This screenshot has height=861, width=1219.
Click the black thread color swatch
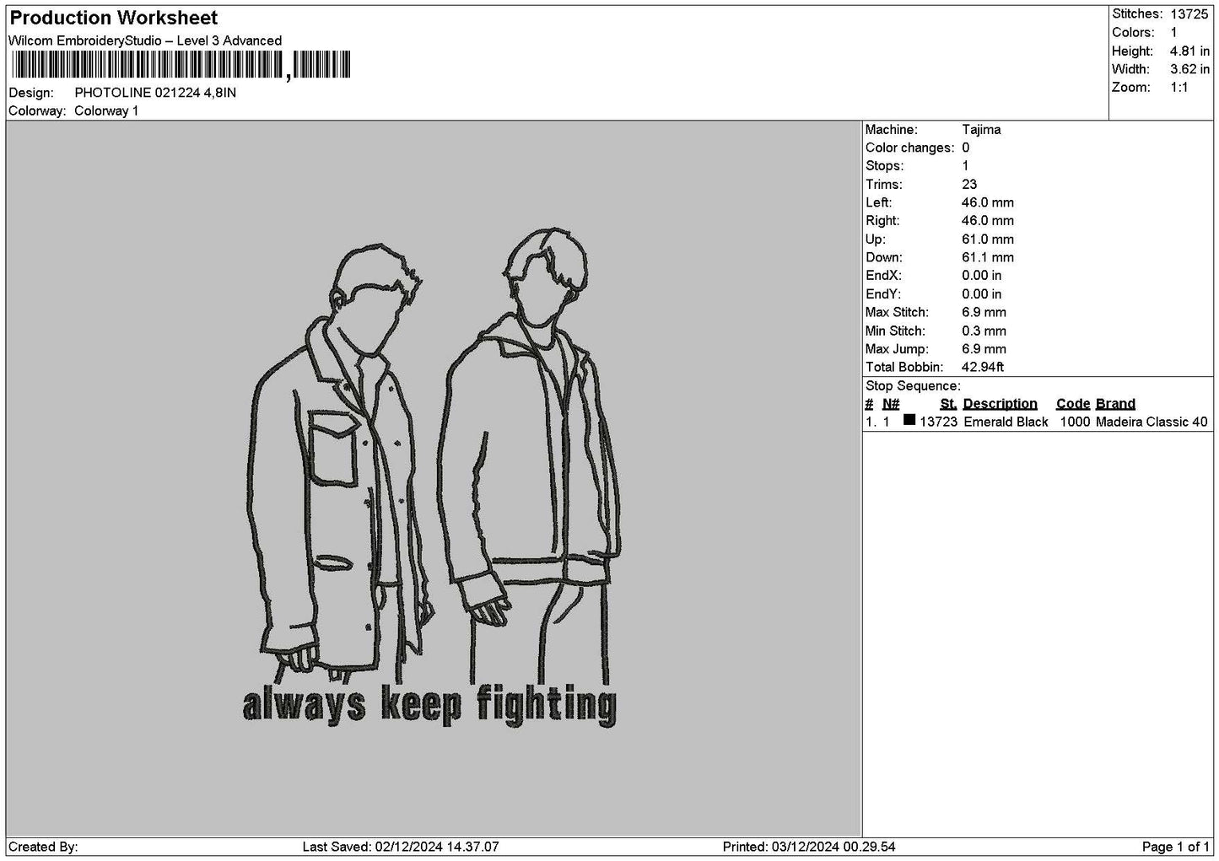[x=909, y=420]
